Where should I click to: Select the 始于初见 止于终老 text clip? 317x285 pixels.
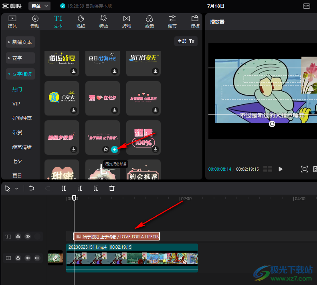[117, 237]
